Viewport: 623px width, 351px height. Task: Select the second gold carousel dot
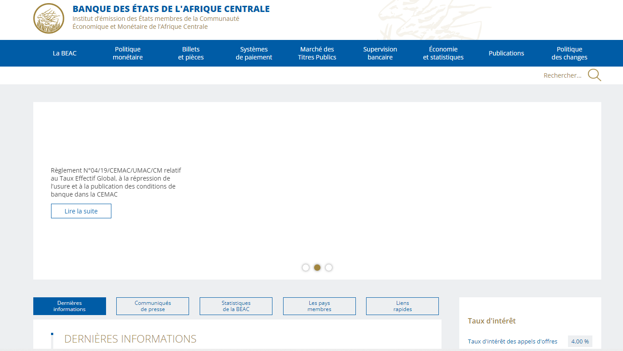pos(317,268)
